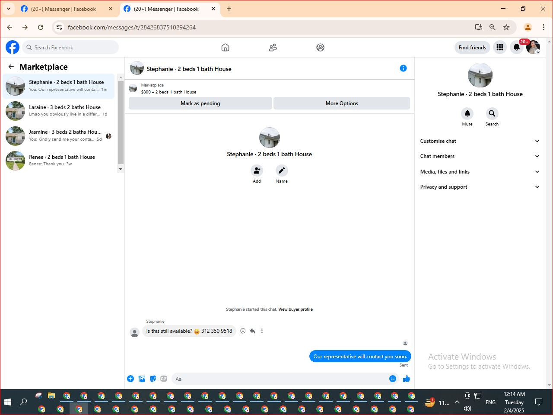Viewport: 553px width, 415px height.
Task: Go to the Home feed icon
Action: tap(225, 48)
